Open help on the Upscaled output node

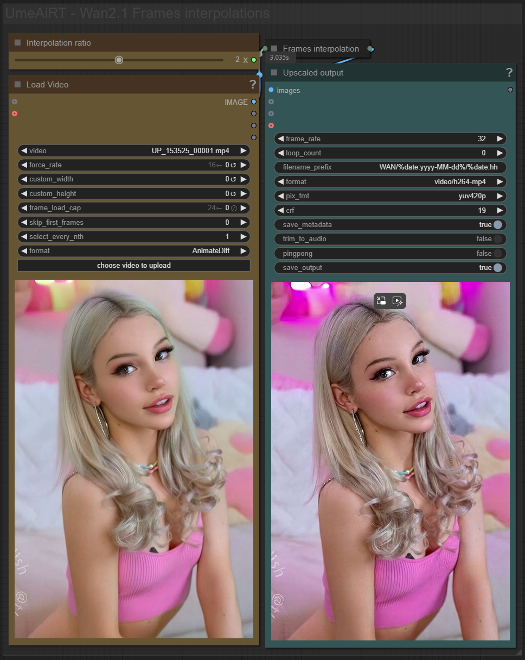pyautogui.click(x=509, y=72)
